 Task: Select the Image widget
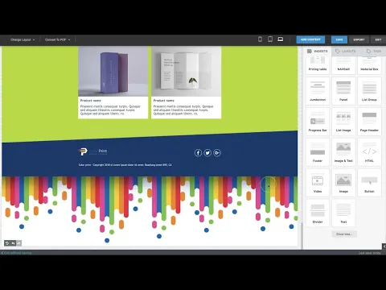[x=343, y=183]
